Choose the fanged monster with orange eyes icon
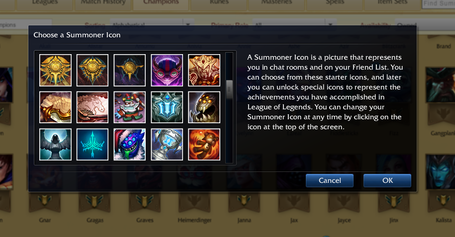The image size is (455, 237). pyautogui.click(x=204, y=107)
